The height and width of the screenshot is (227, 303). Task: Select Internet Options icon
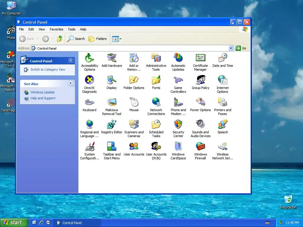pyautogui.click(x=223, y=80)
